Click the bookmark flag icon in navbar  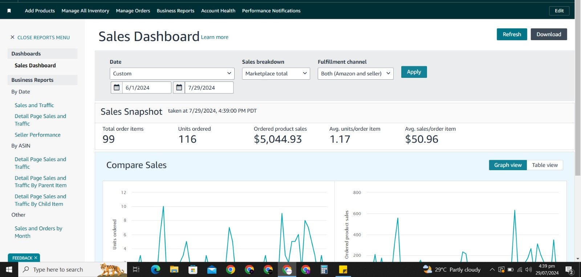[x=9, y=11]
